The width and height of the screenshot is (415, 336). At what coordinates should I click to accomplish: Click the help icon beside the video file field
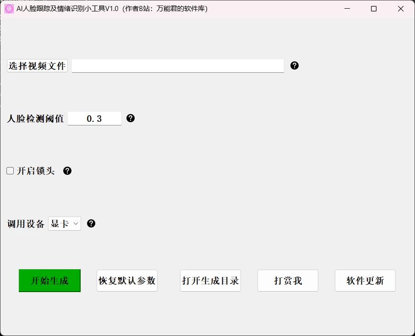(x=295, y=65)
